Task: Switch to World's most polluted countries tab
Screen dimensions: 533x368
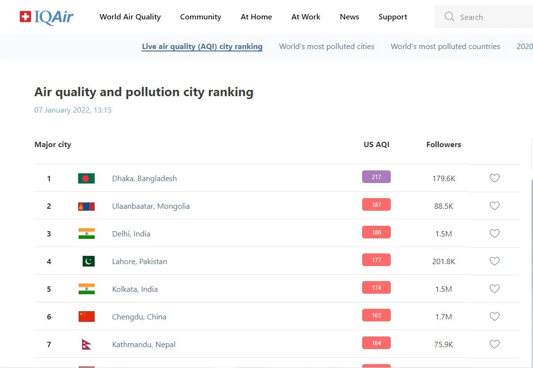Action: pyautogui.click(x=445, y=47)
